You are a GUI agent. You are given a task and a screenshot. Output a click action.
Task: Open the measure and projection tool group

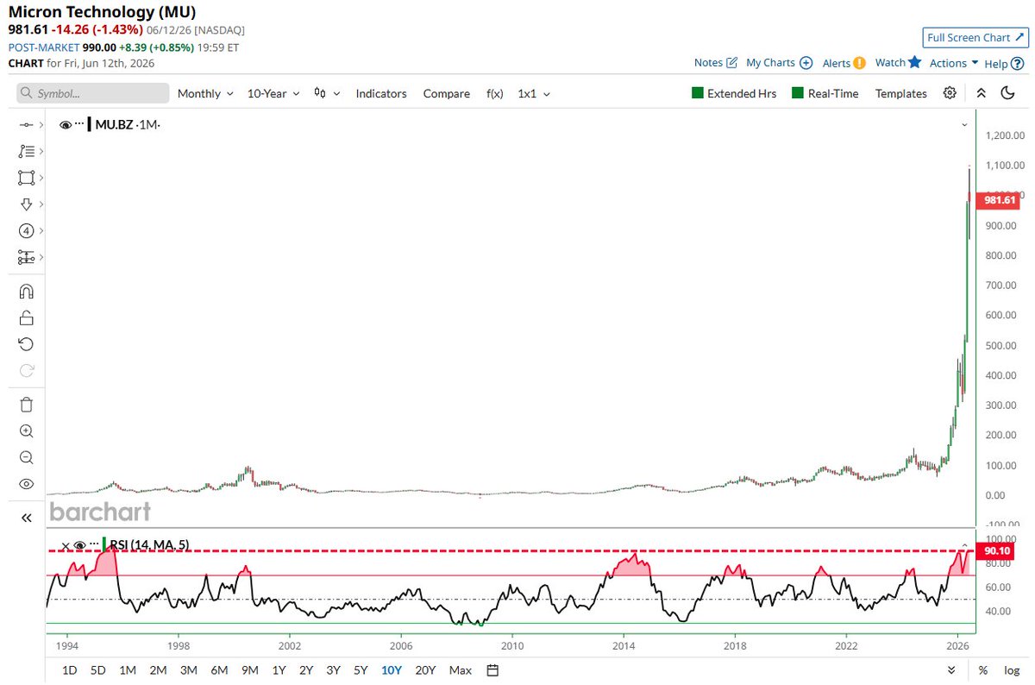pyautogui.click(x=26, y=257)
